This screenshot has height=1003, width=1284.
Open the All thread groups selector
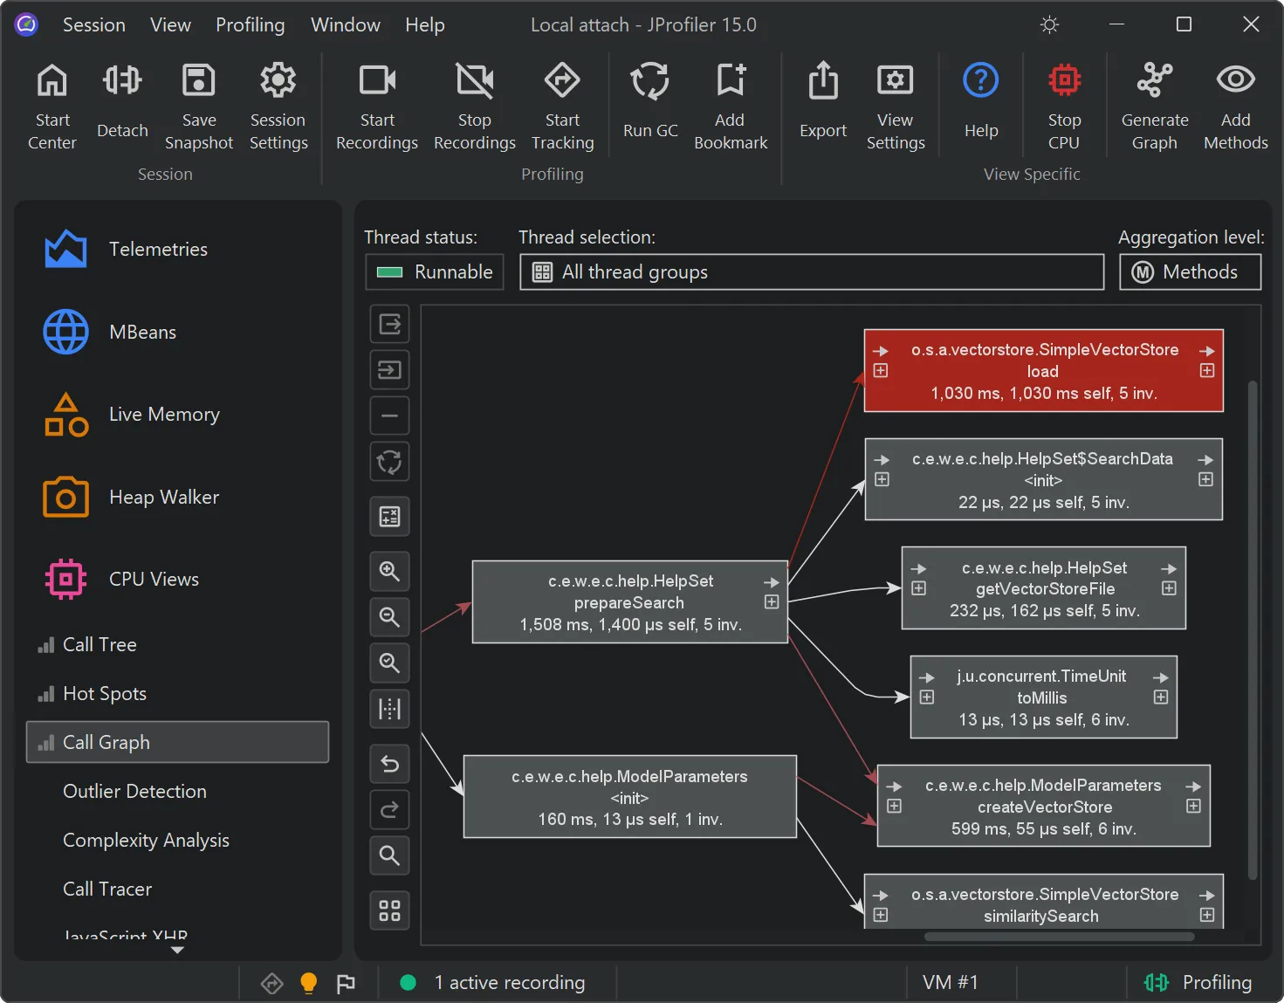[x=811, y=271]
